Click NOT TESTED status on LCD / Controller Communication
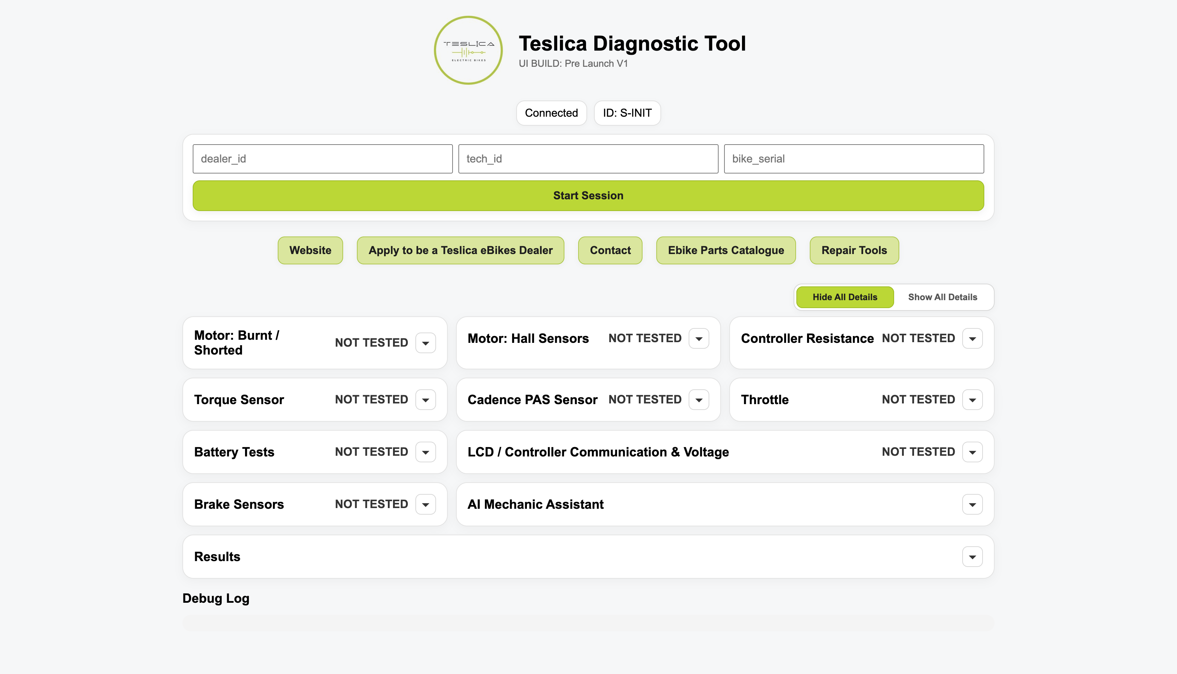The image size is (1177, 674). 919,452
